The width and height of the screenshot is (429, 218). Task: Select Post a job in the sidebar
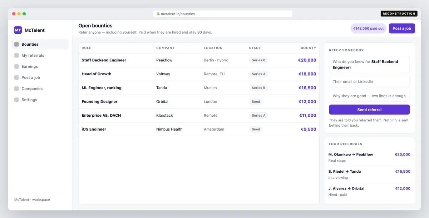(x=40, y=77)
